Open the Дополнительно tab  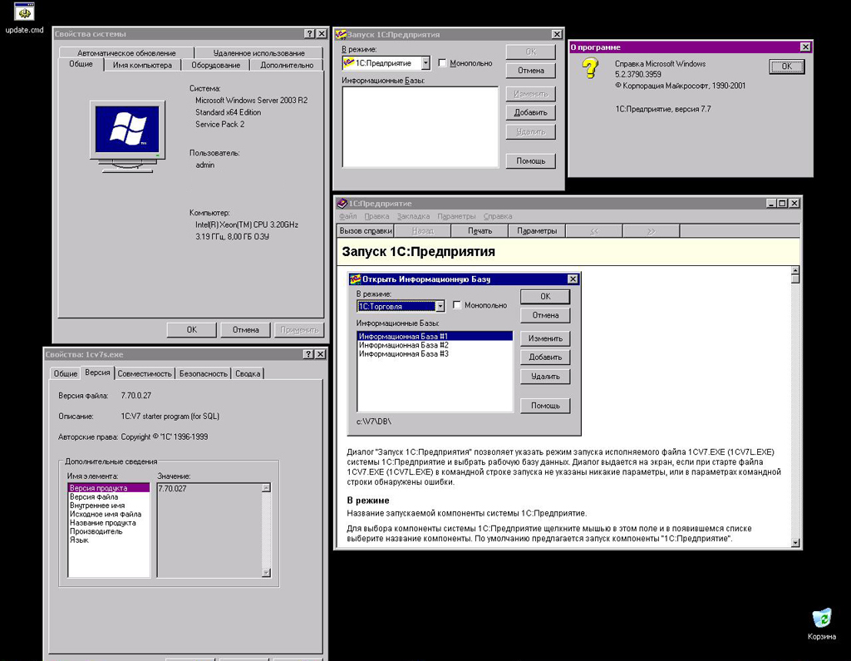tap(287, 65)
